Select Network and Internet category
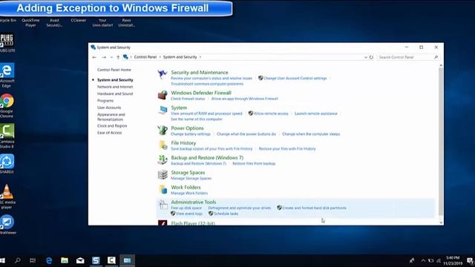The image size is (475, 267). coord(115,87)
